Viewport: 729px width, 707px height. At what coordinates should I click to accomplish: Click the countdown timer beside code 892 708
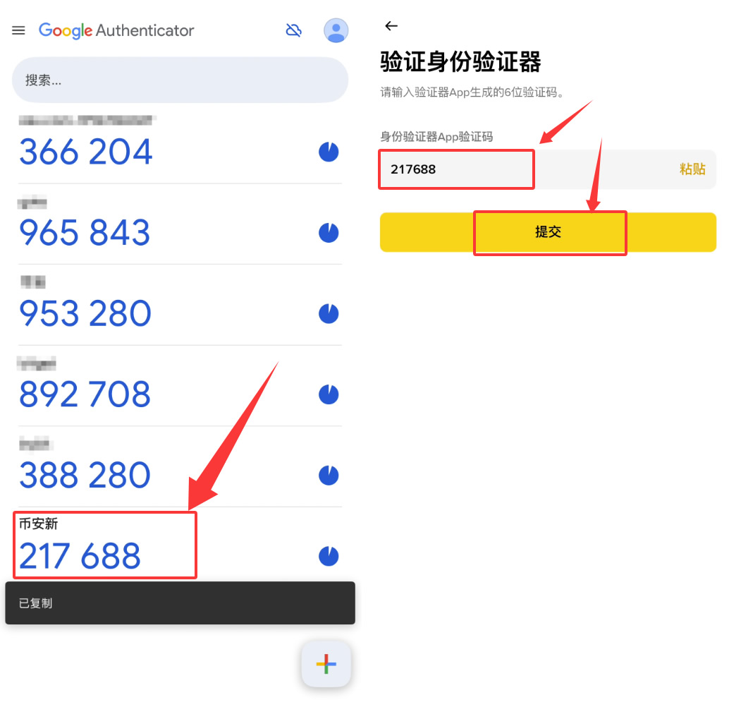tap(329, 394)
